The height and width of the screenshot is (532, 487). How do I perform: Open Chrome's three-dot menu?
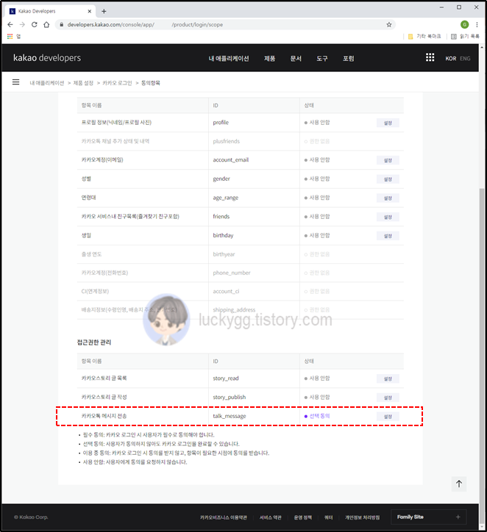(477, 24)
